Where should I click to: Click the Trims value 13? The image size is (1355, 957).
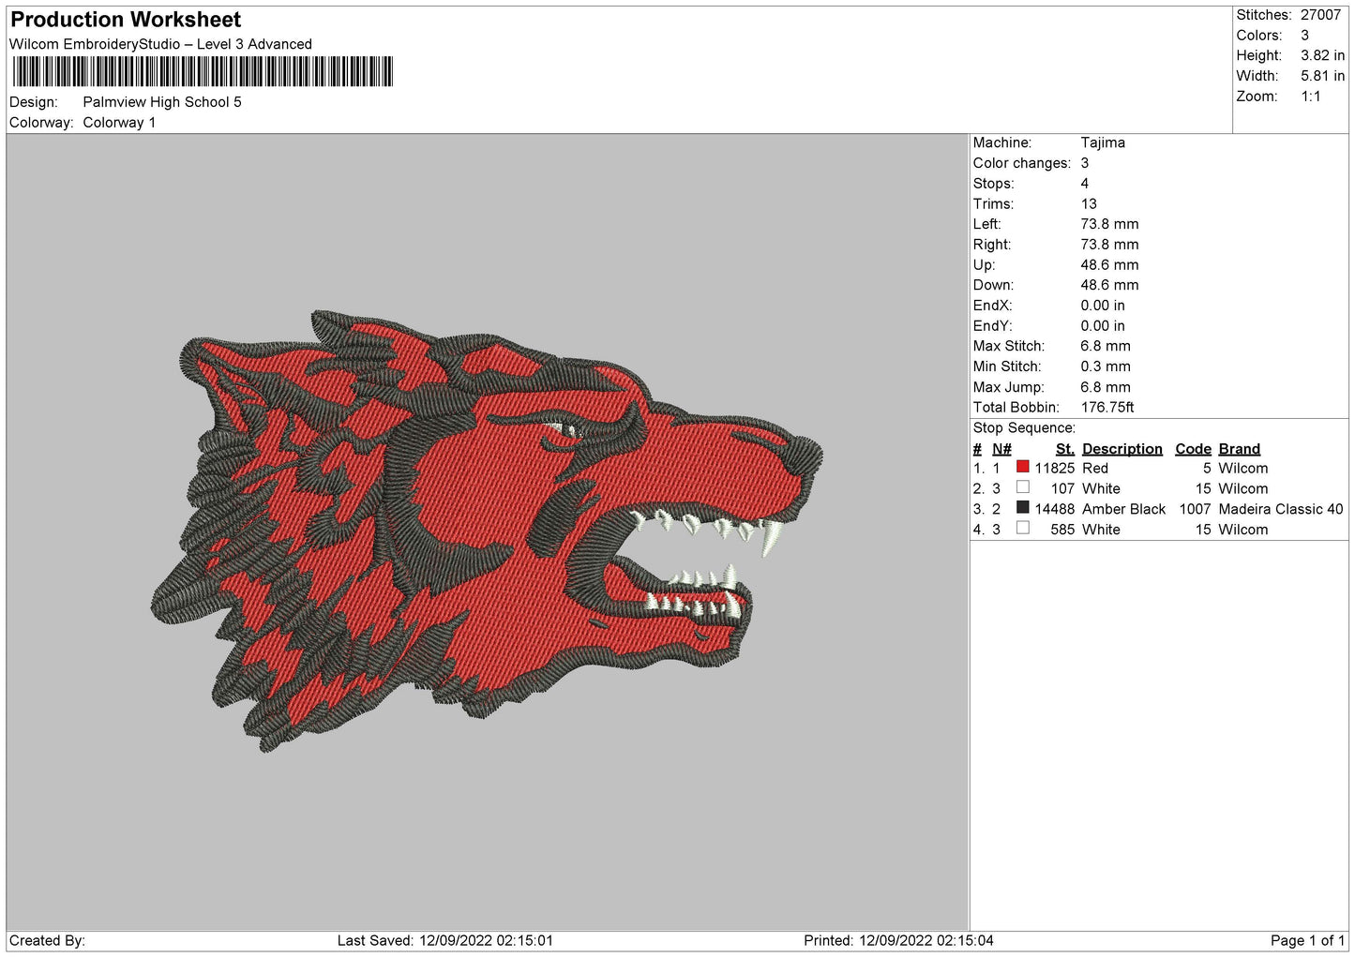1089,204
